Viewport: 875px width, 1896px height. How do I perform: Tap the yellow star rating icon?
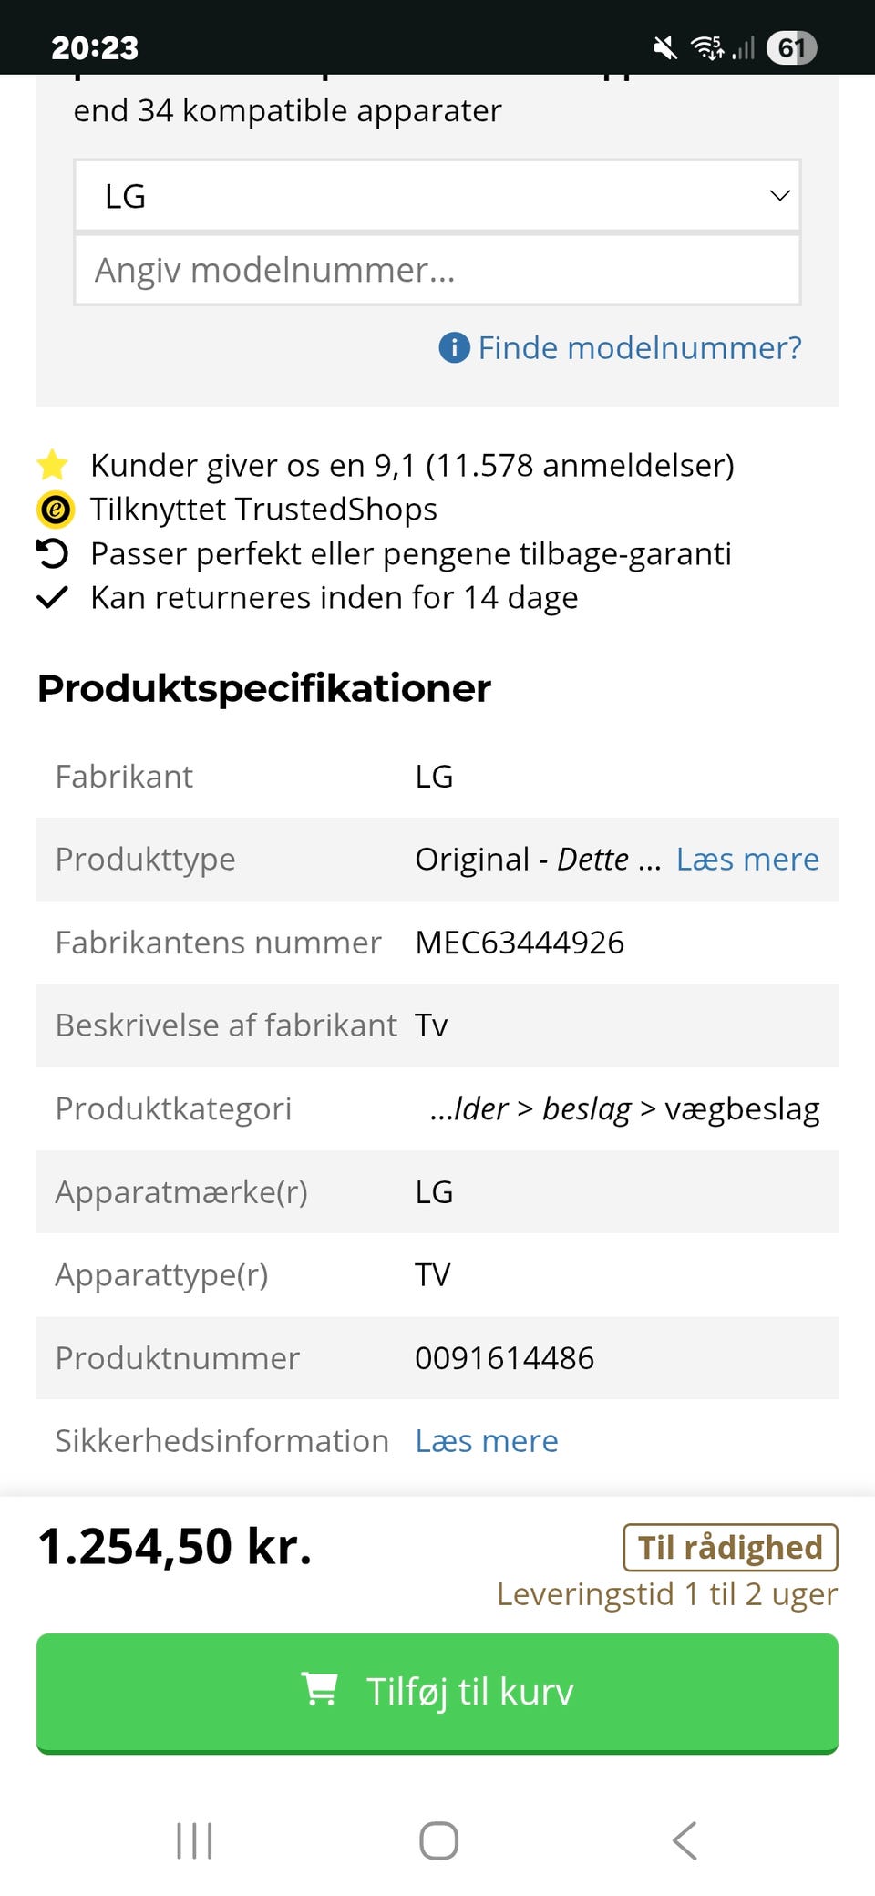click(x=53, y=465)
